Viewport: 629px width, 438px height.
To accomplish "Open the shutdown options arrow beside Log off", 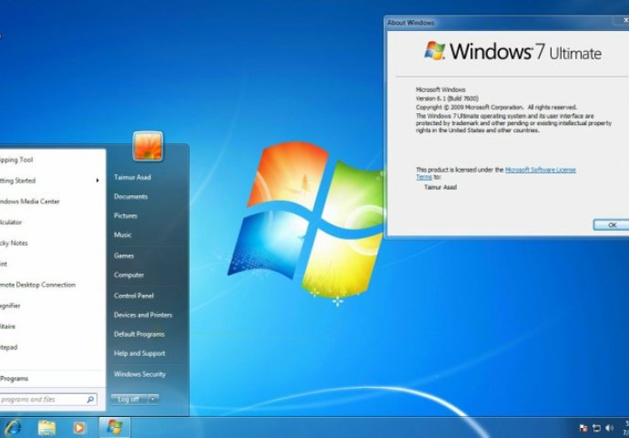I will coord(152,399).
